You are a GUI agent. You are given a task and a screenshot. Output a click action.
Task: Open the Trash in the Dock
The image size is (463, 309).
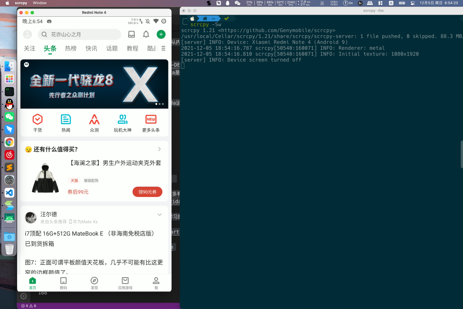[x=9, y=249]
